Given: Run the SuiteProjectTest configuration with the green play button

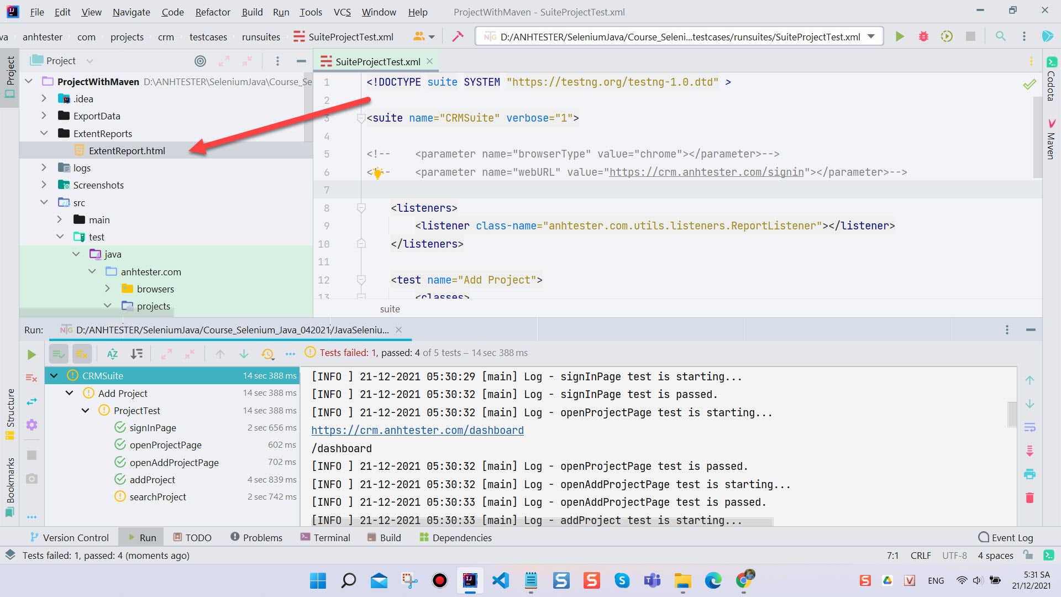Looking at the screenshot, I should point(900,36).
